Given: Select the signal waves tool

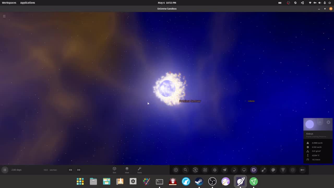Looking at the screenshot, I should (x=283, y=170).
